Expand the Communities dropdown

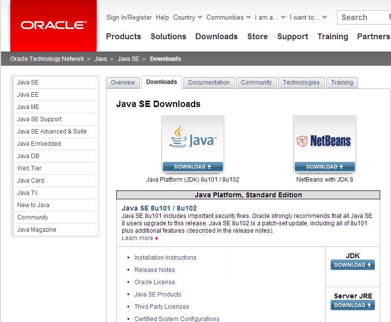click(x=229, y=18)
